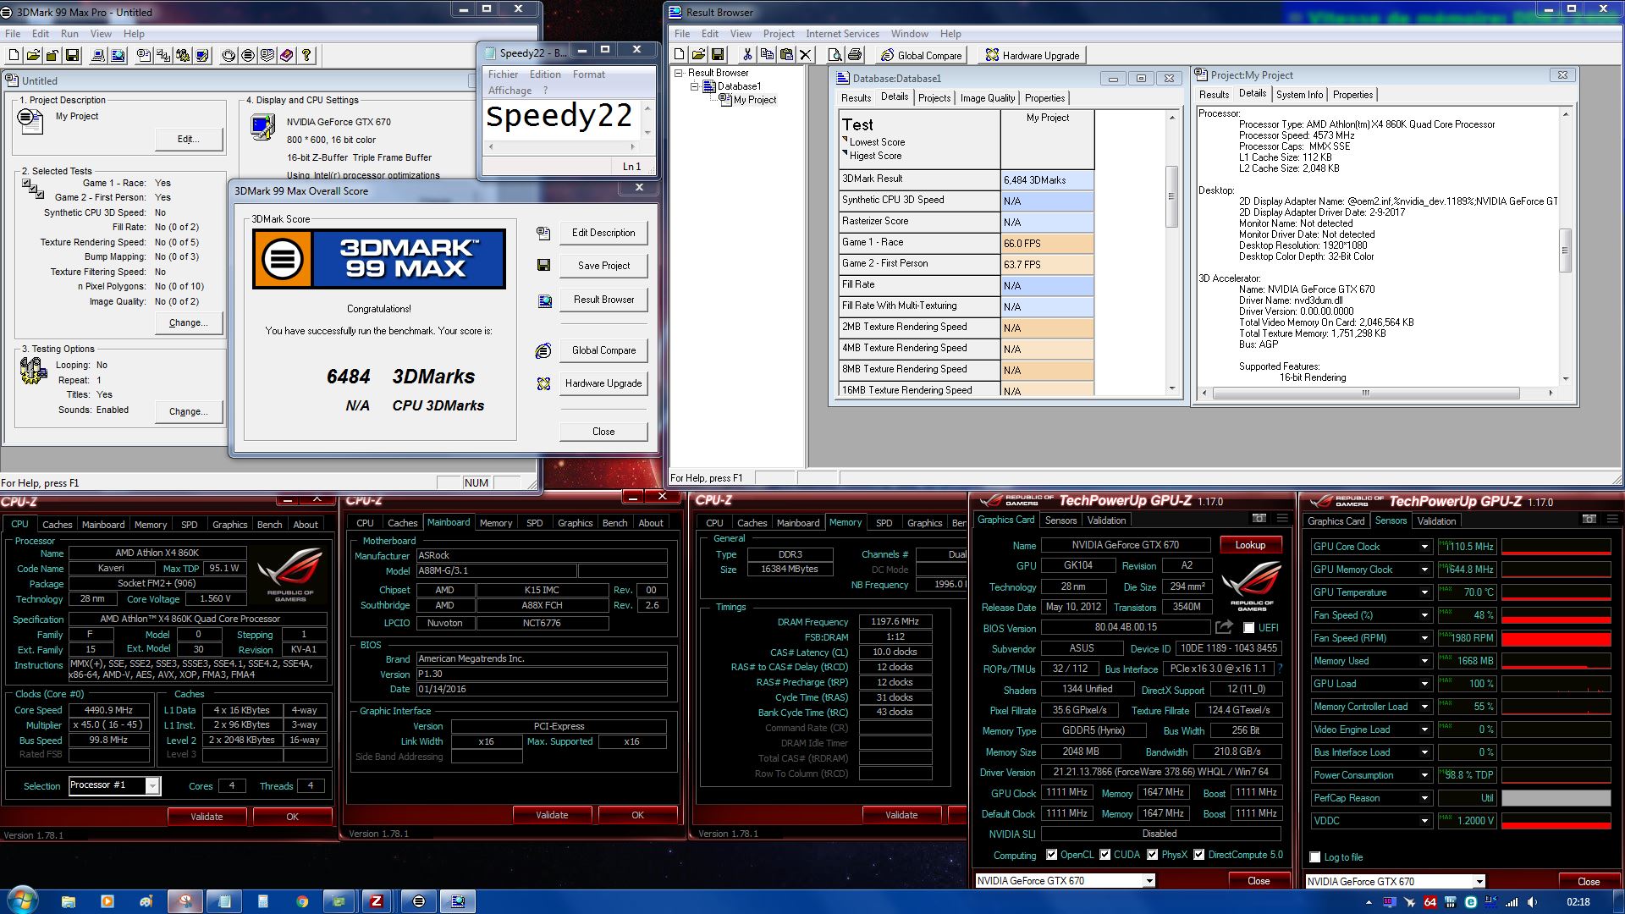Enable the Log to file checkbox
This screenshot has height=914, width=1625.
pyautogui.click(x=1314, y=857)
